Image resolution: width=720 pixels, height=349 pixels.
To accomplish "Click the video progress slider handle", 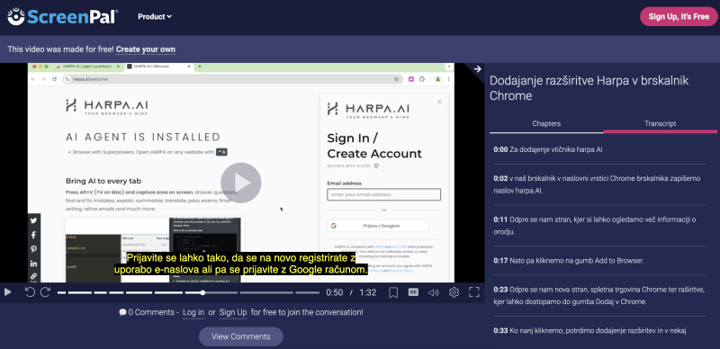I will [202, 292].
